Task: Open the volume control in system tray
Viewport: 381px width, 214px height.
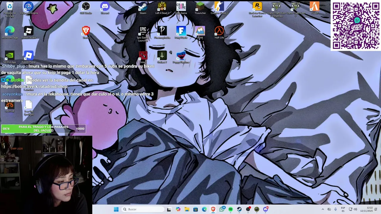Action: [x=355, y=209]
